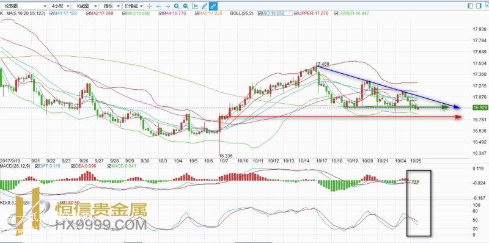Uncheck the MA2 moving average line

(88, 13)
